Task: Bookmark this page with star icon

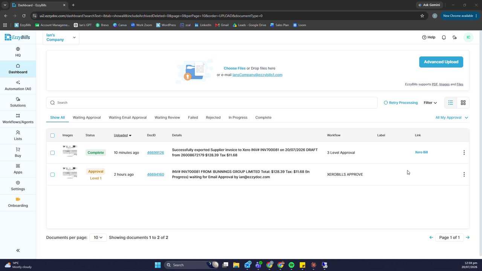Action: (422, 16)
